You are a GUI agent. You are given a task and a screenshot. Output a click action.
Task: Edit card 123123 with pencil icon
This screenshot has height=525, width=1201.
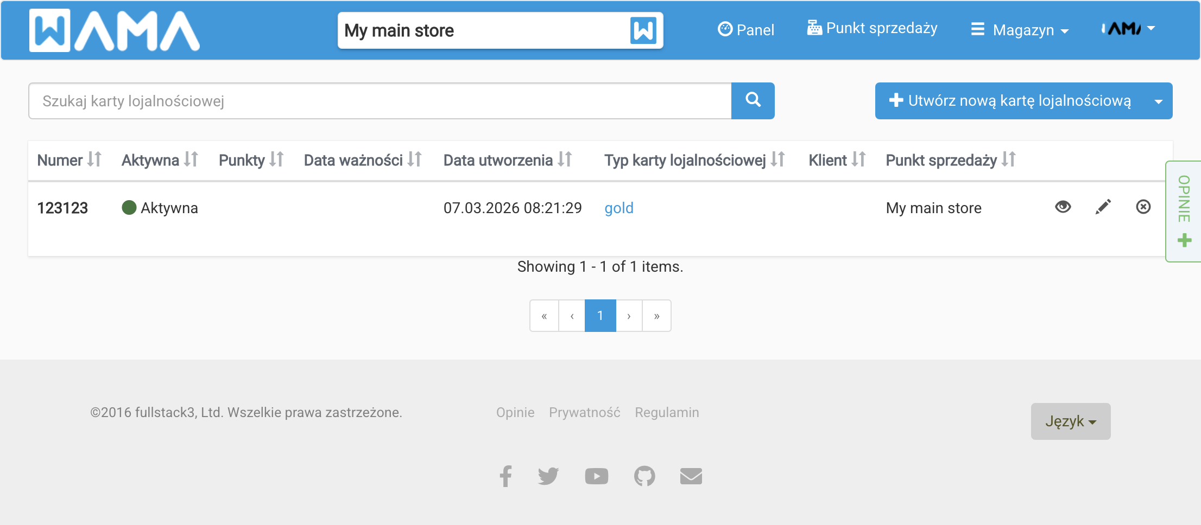tap(1103, 207)
